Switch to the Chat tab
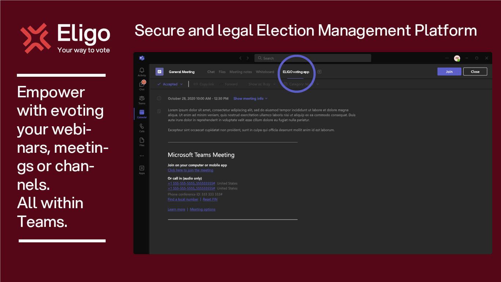Viewport: 501px width, 282px height. (x=211, y=72)
